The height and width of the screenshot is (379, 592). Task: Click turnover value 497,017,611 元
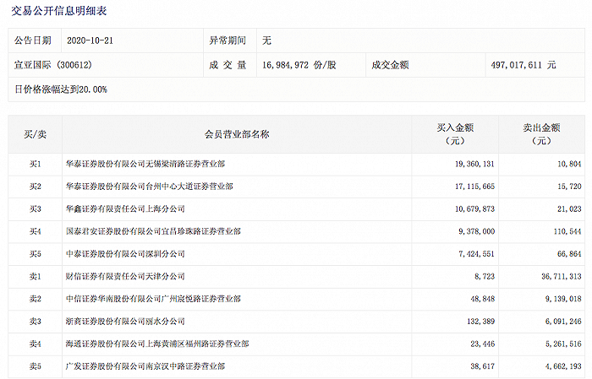point(523,65)
